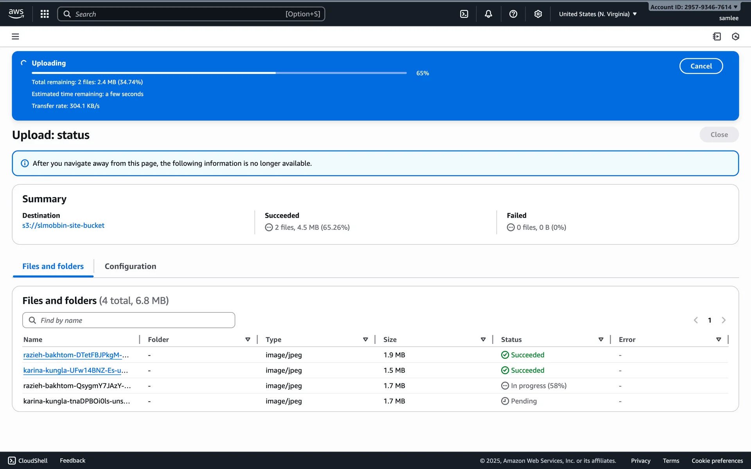This screenshot has height=469, width=751.
Task: Cancel the ongoing upload
Action: pos(701,66)
